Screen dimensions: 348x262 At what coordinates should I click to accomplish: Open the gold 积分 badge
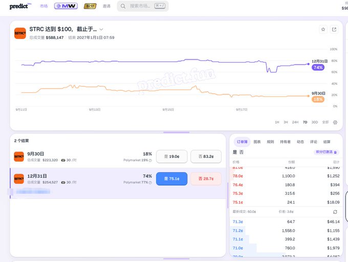click(x=90, y=6)
